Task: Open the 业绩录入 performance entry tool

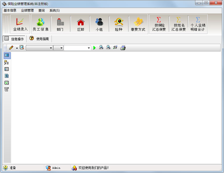Action: [x=20, y=24]
